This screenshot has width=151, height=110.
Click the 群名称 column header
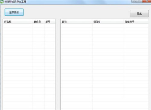point(18,22)
